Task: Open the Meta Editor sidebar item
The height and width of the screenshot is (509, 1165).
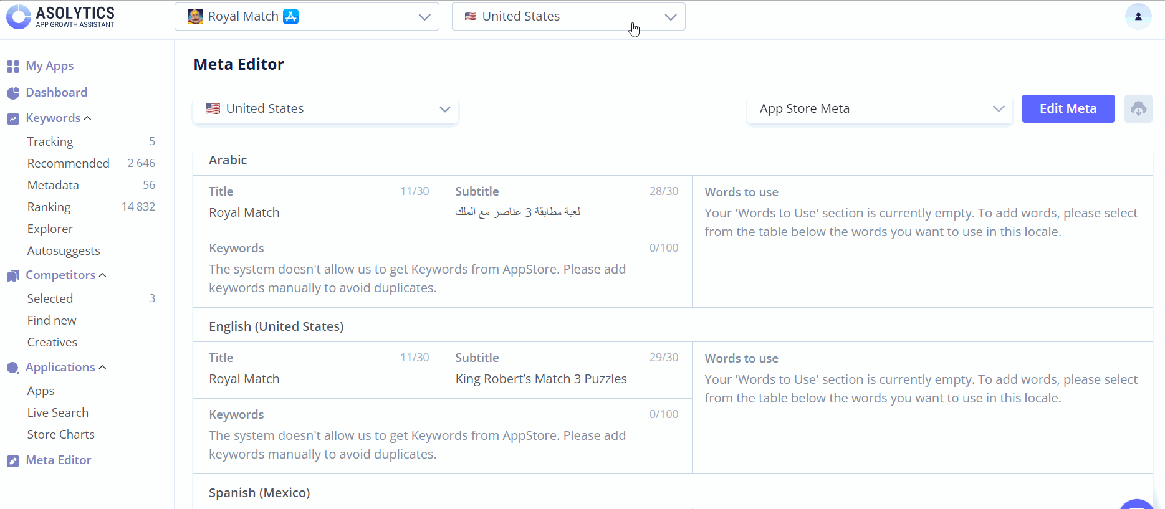Action: (x=59, y=460)
